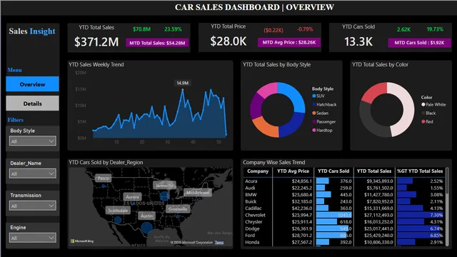Image resolution: width=457 pixels, height=257 pixels.
Task: Click the $371.2M YTD Total Sales value
Action: [96, 42]
